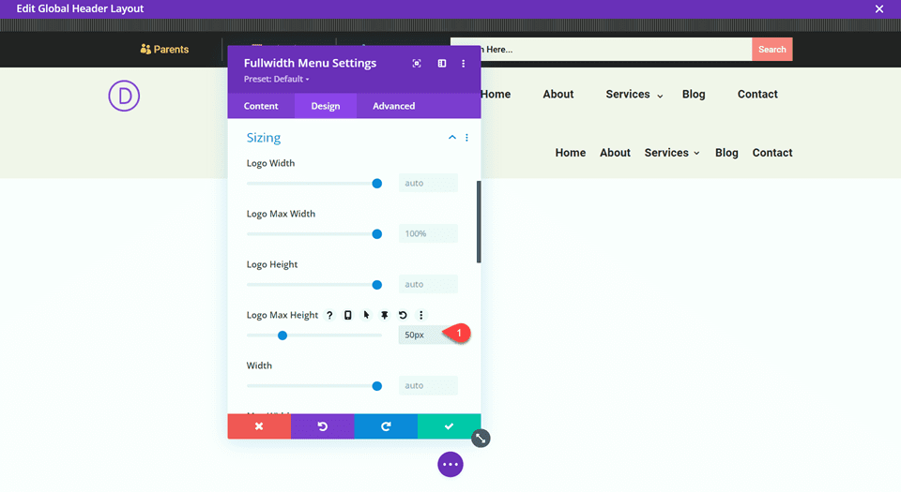This screenshot has width=901, height=492.
Task: Expand Services in the lower menu
Action: [672, 153]
